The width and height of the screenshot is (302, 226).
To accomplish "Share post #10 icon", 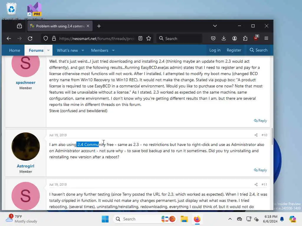I will tap(256, 135).
